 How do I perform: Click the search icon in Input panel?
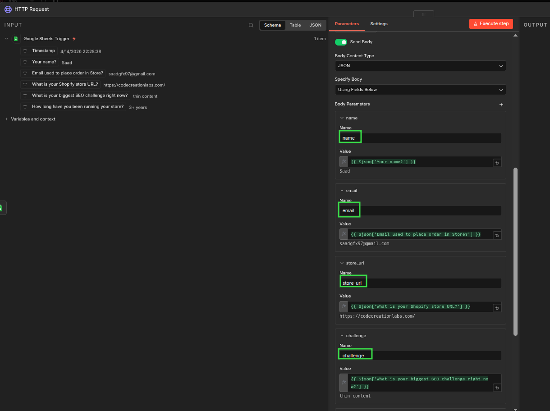tap(251, 25)
